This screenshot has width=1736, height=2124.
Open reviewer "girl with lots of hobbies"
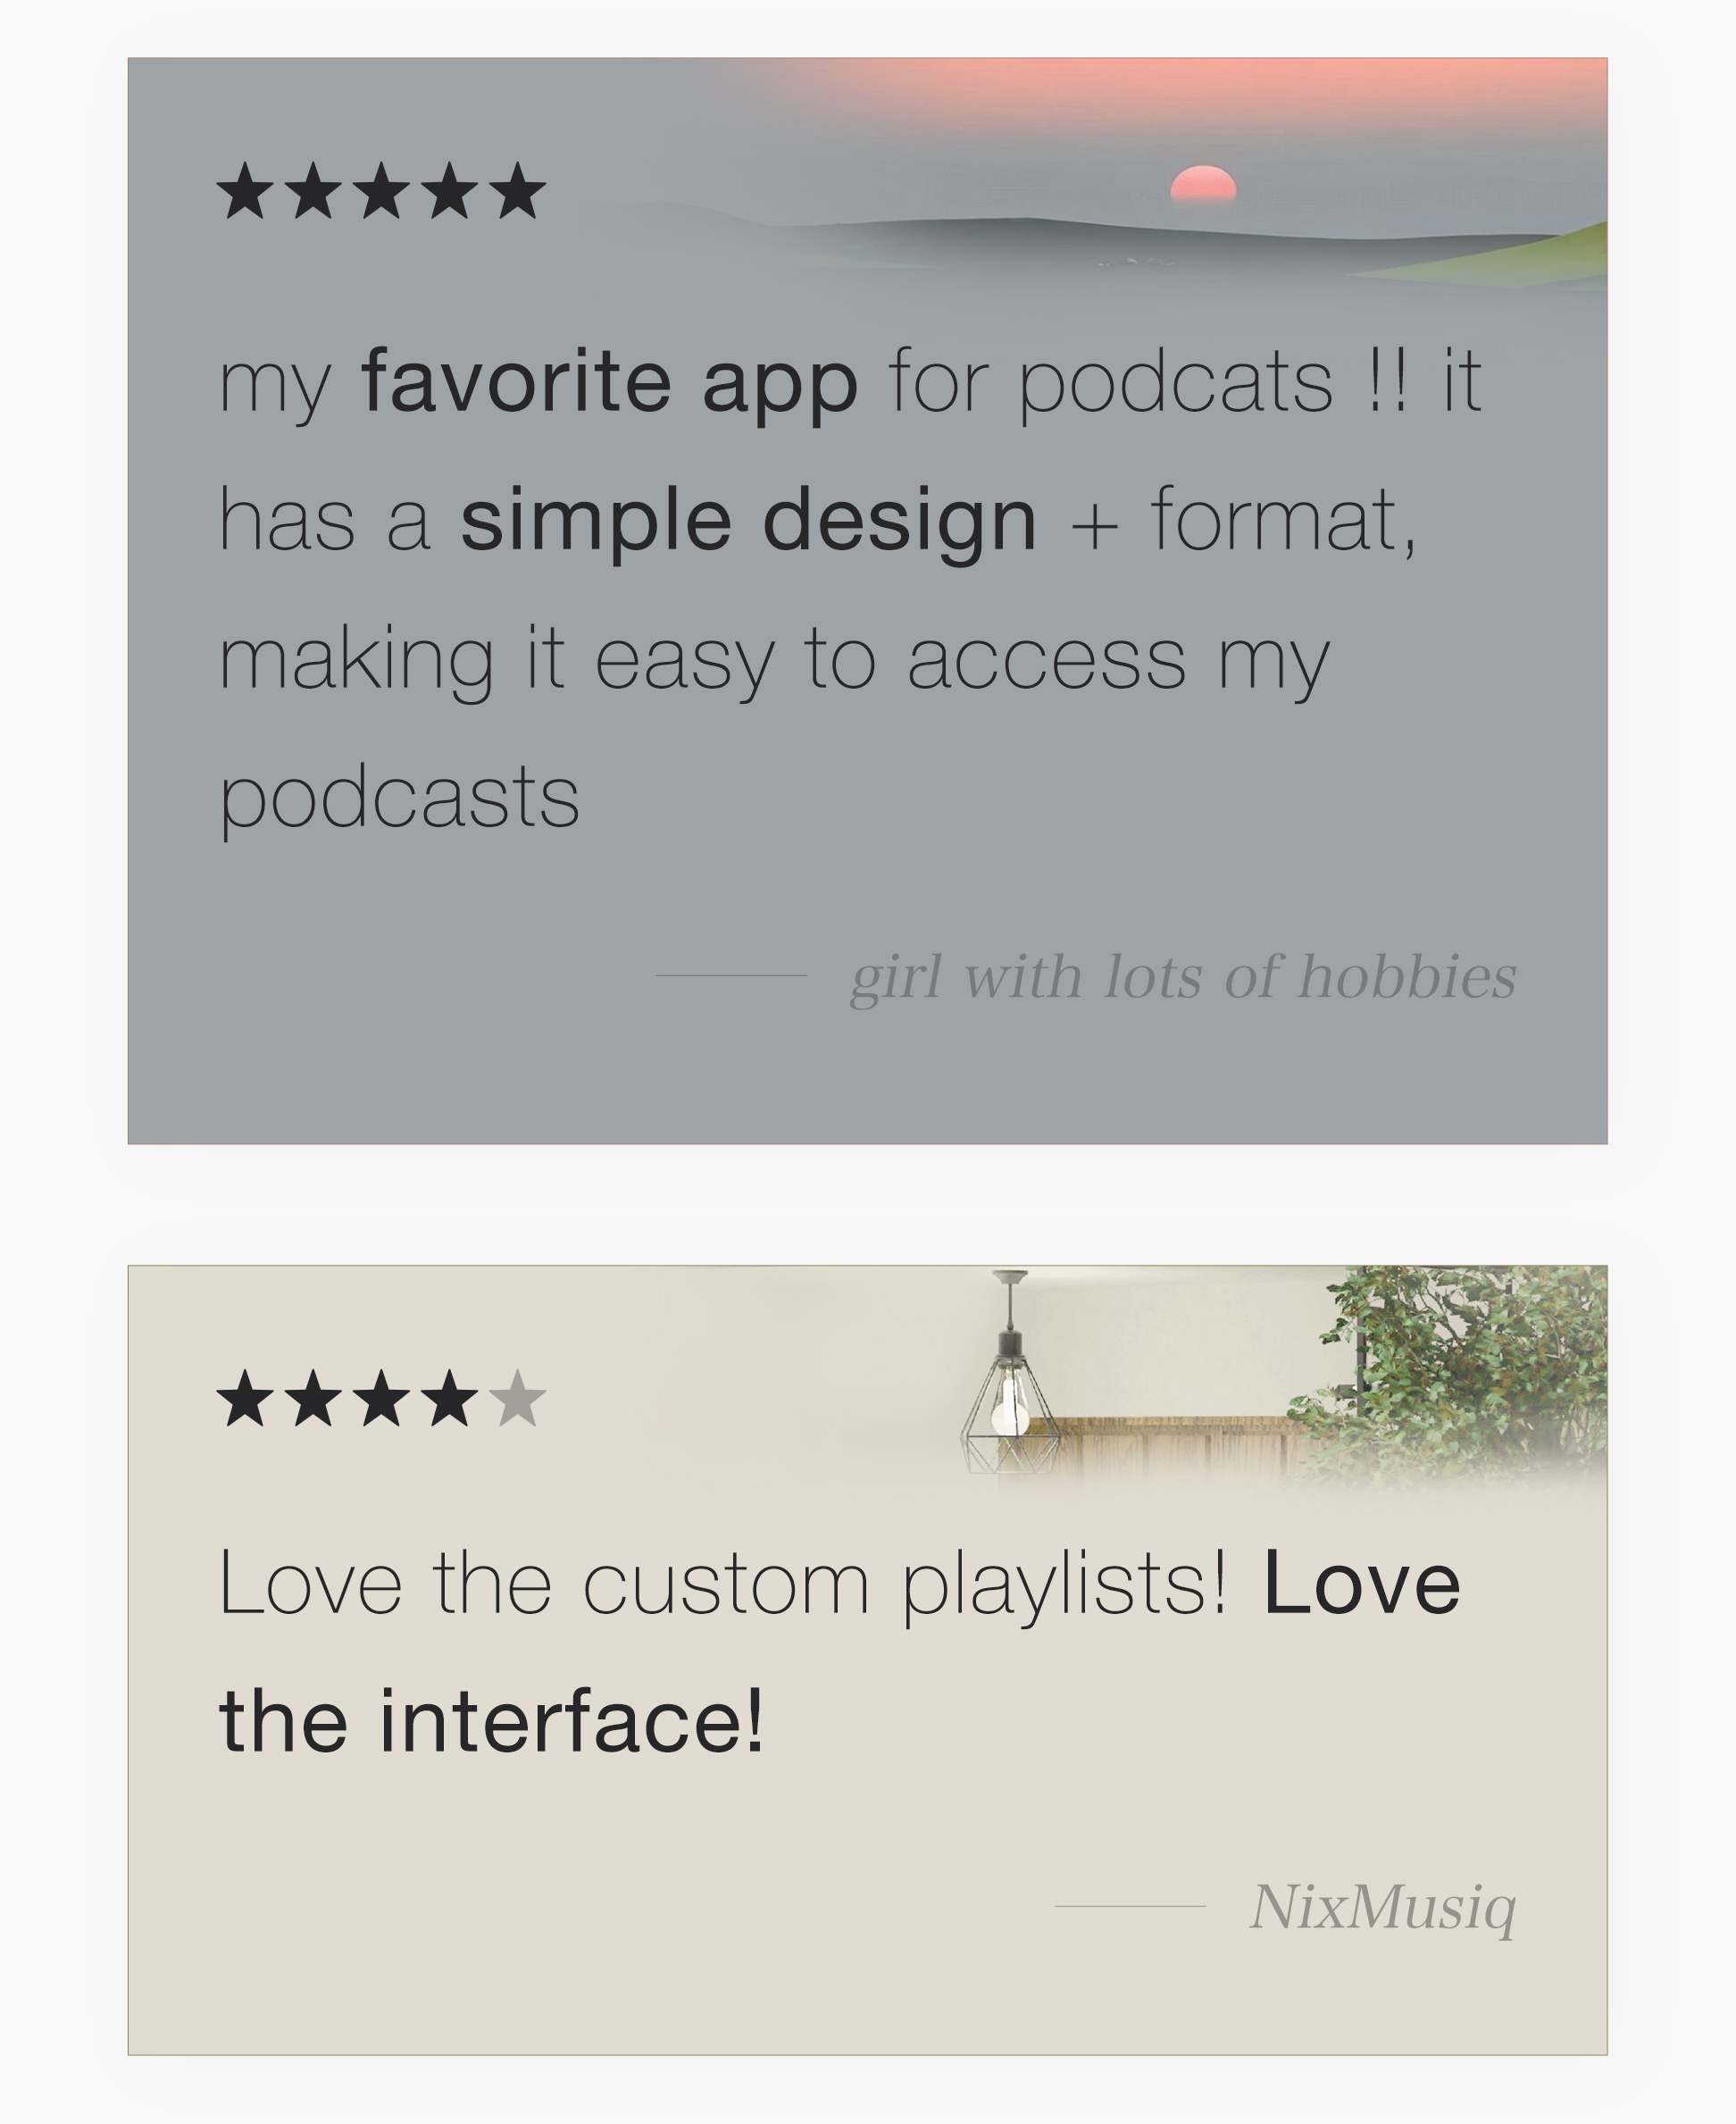[1183, 976]
